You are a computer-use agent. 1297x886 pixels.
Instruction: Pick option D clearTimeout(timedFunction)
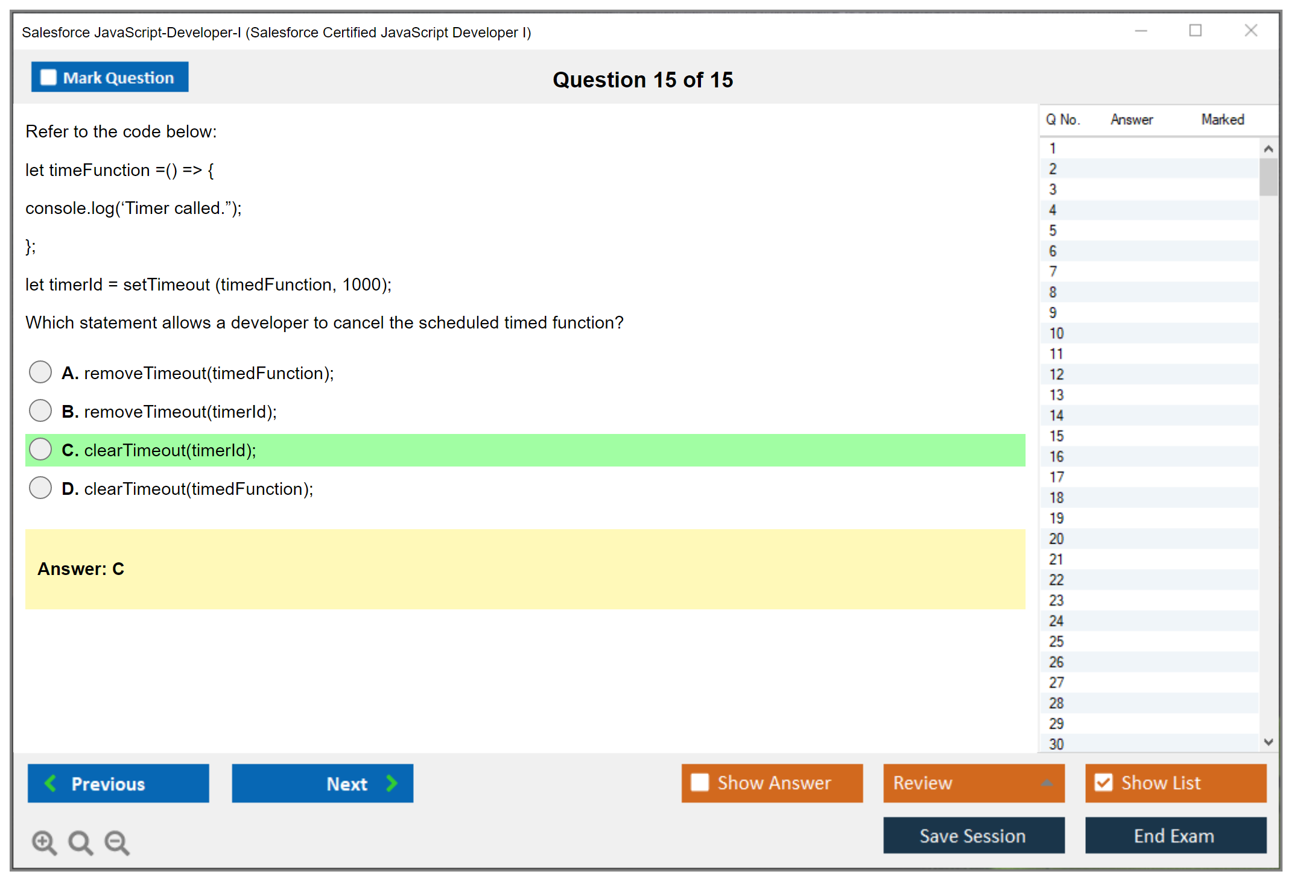click(x=40, y=488)
